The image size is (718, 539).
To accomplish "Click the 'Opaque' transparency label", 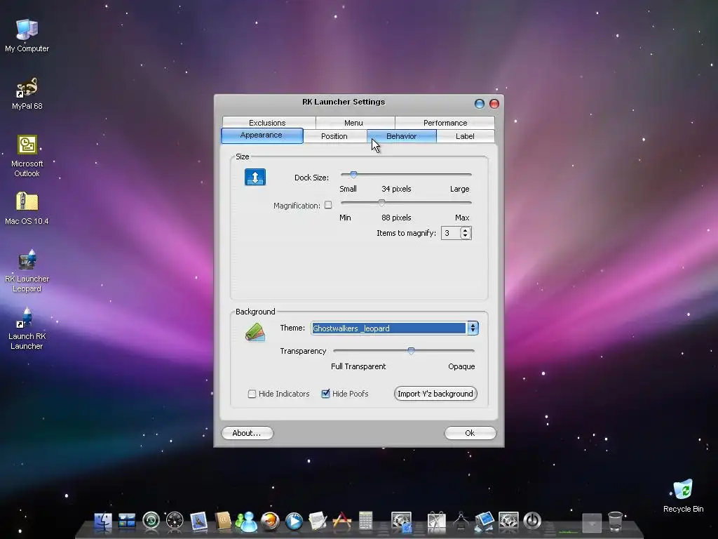I will 461,366.
